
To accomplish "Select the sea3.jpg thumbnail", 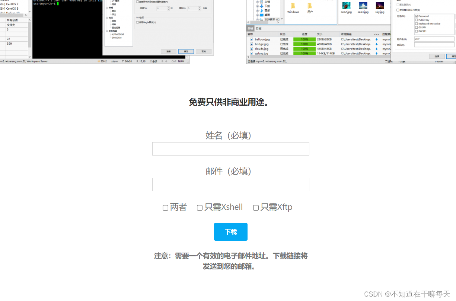I will tap(363, 6).
